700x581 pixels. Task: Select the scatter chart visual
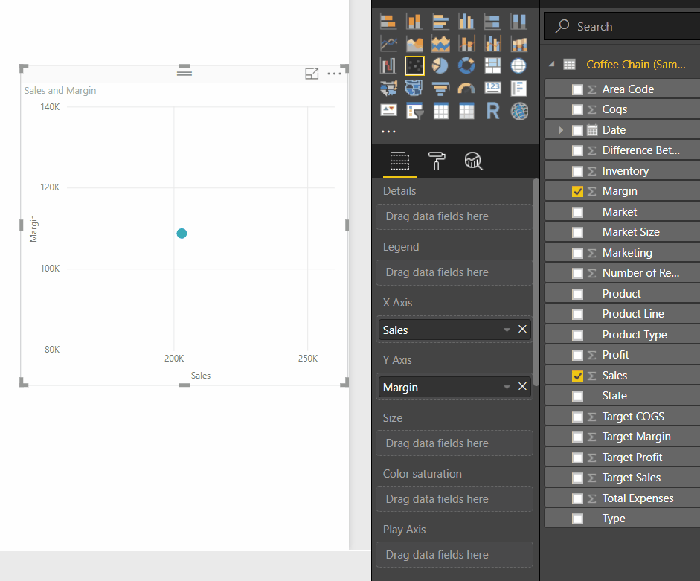pos(414,65)
